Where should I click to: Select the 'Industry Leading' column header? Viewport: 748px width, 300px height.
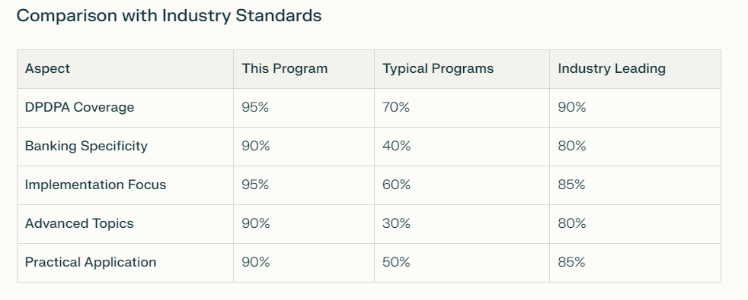point(612,68)
